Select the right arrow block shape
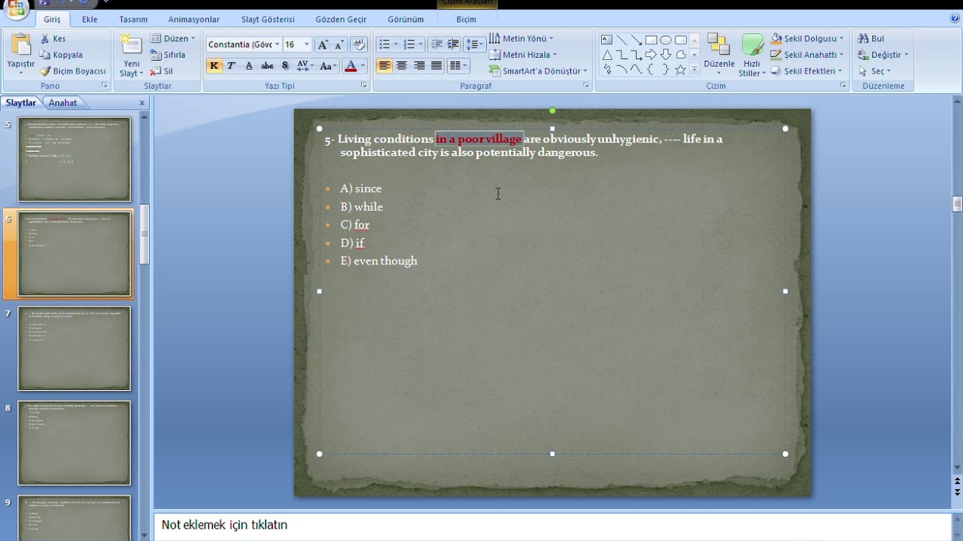This screenshot has width=963, height=541. (651, 54)
